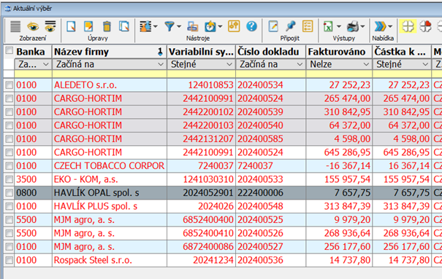The image size is (442, 279).
Task: Open the orange sliders settings icon
Action: [x=234, y=26]
